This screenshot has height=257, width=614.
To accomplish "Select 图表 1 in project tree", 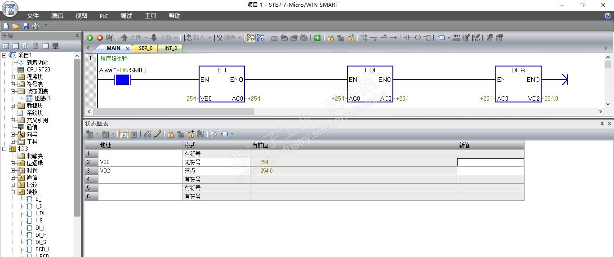I will [x=43, y=98].
